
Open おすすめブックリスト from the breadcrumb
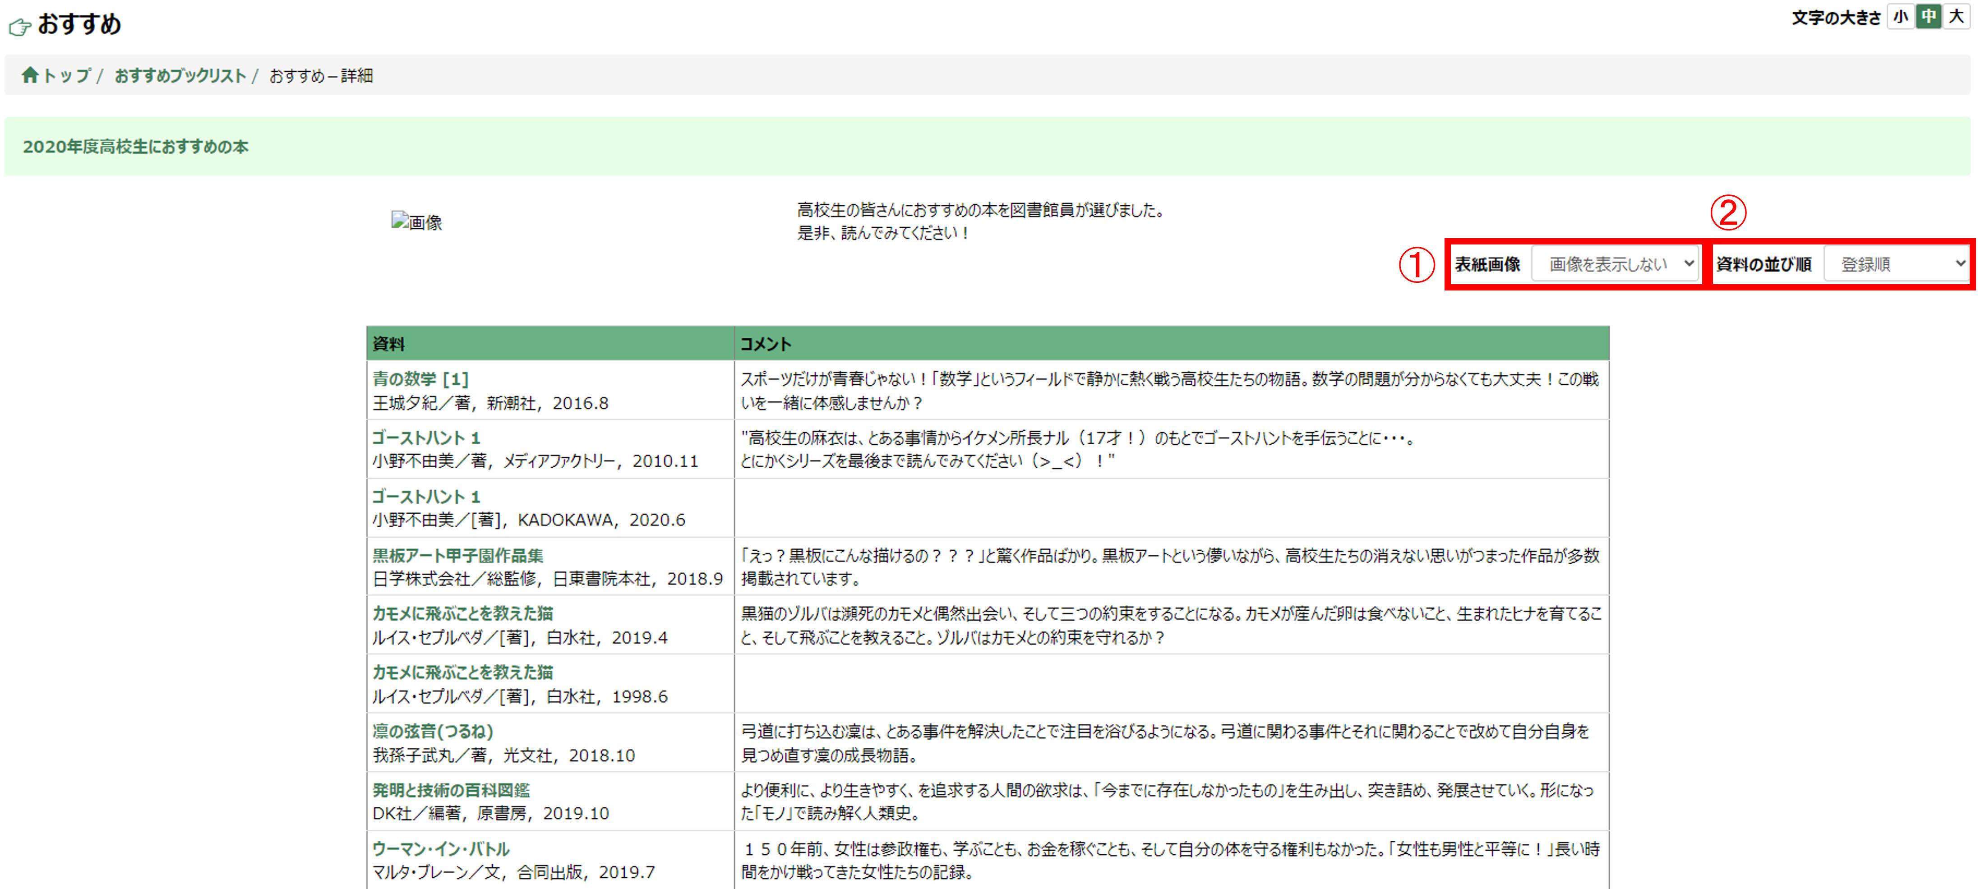(x=179, y=75)
